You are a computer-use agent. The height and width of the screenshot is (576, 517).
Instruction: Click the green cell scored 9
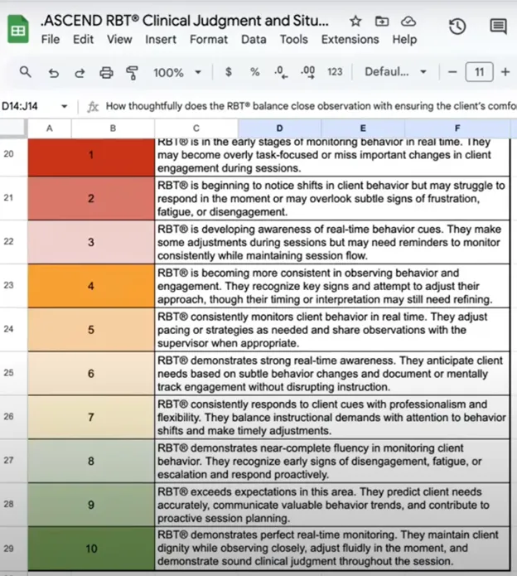91,505
